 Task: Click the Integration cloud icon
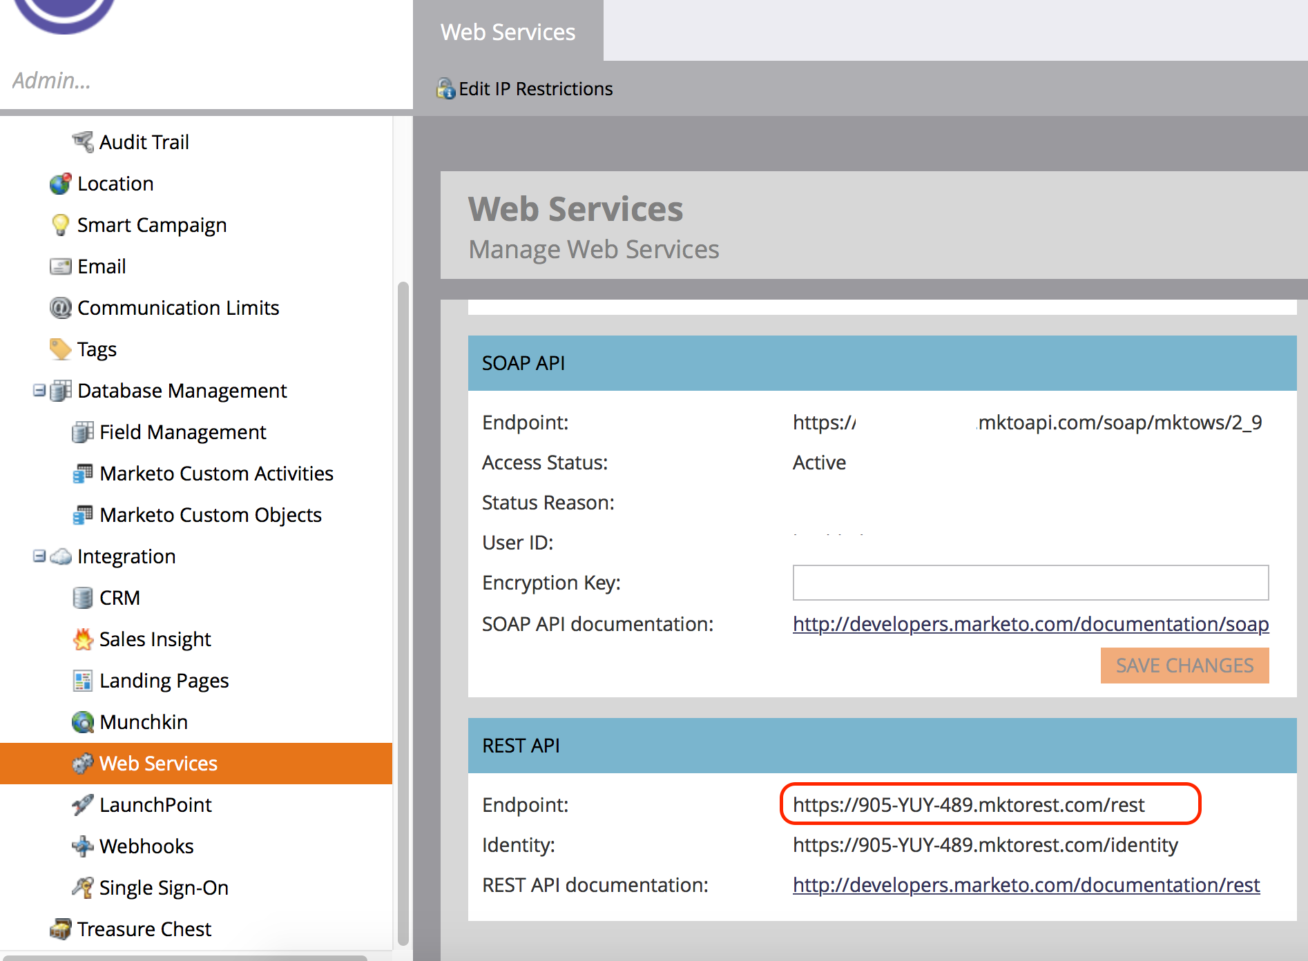(x=61, y=556)
